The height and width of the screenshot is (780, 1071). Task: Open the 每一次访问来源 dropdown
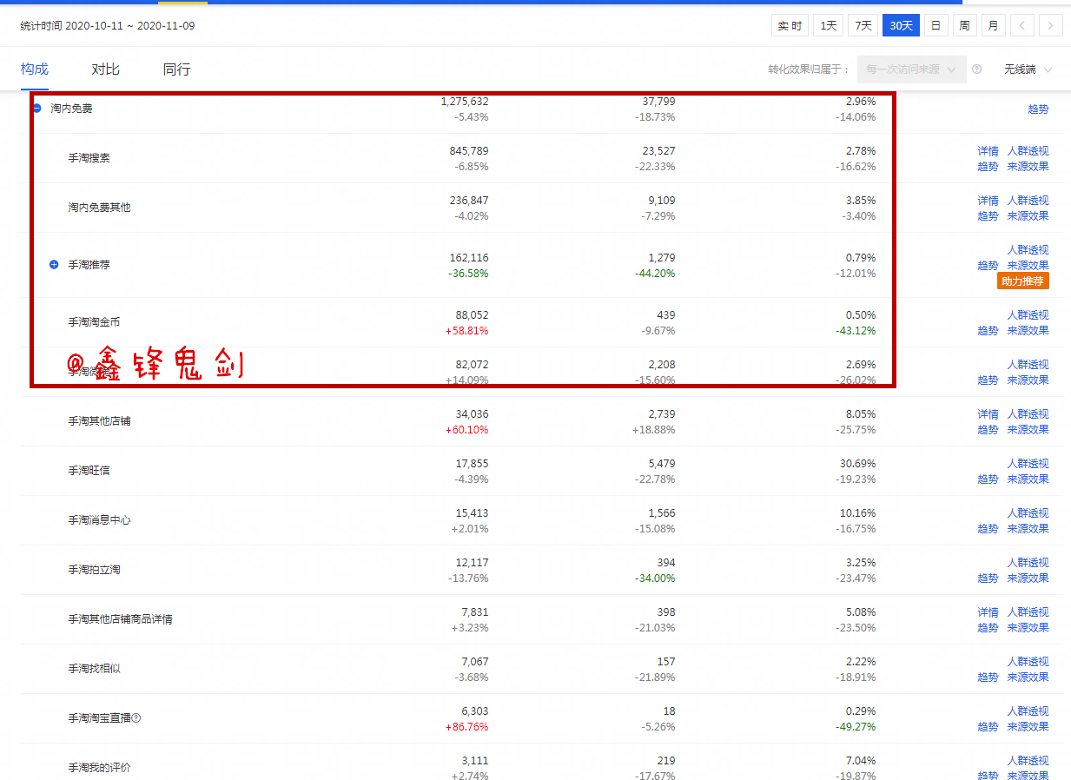[910, 69]
